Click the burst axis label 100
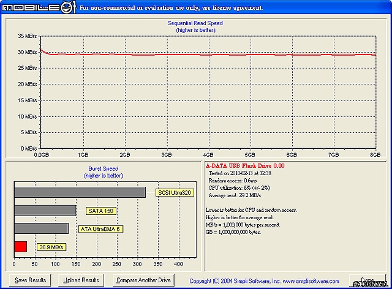Image resolution: width=392 pixels, height=289 pixels. point(55,264)
